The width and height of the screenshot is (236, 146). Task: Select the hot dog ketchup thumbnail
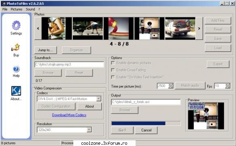[119, 28]
